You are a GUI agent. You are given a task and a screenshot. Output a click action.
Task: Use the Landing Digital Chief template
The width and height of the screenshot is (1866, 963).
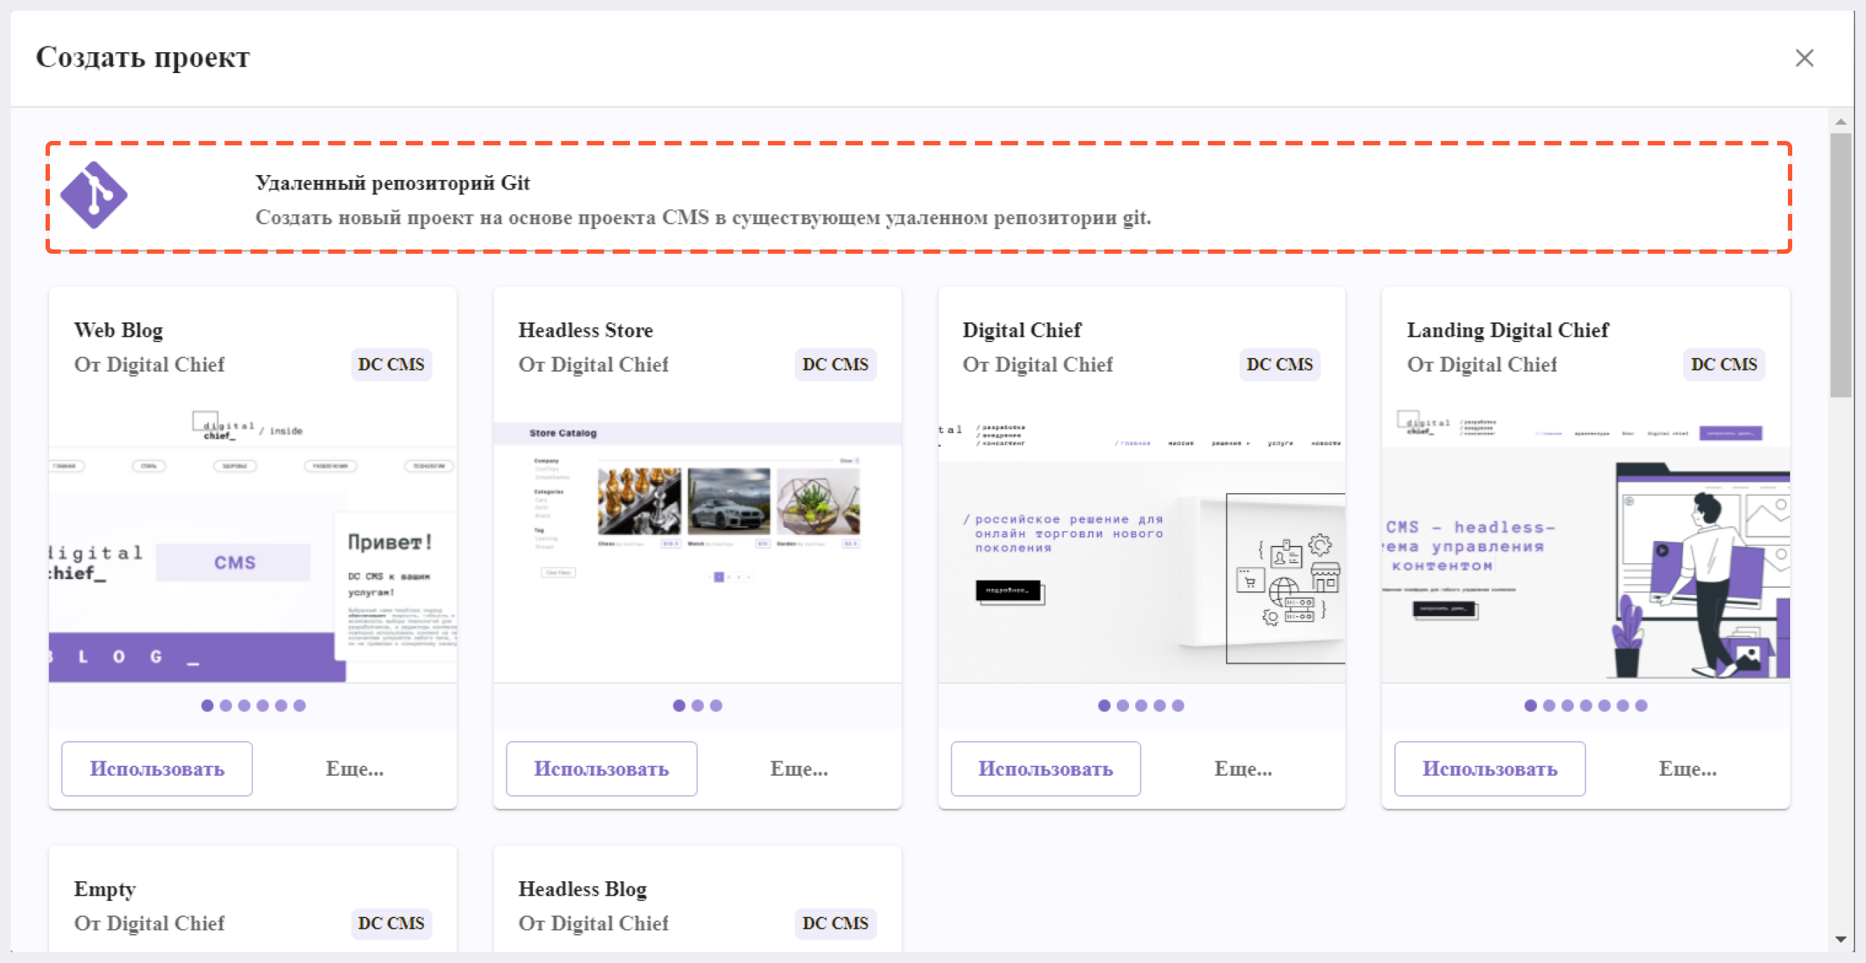coord(1489,769)
